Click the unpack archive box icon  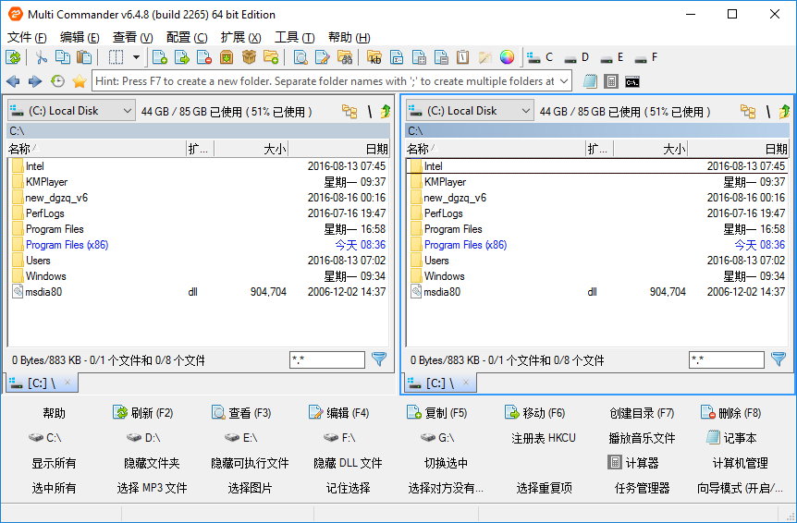point(227,57)
